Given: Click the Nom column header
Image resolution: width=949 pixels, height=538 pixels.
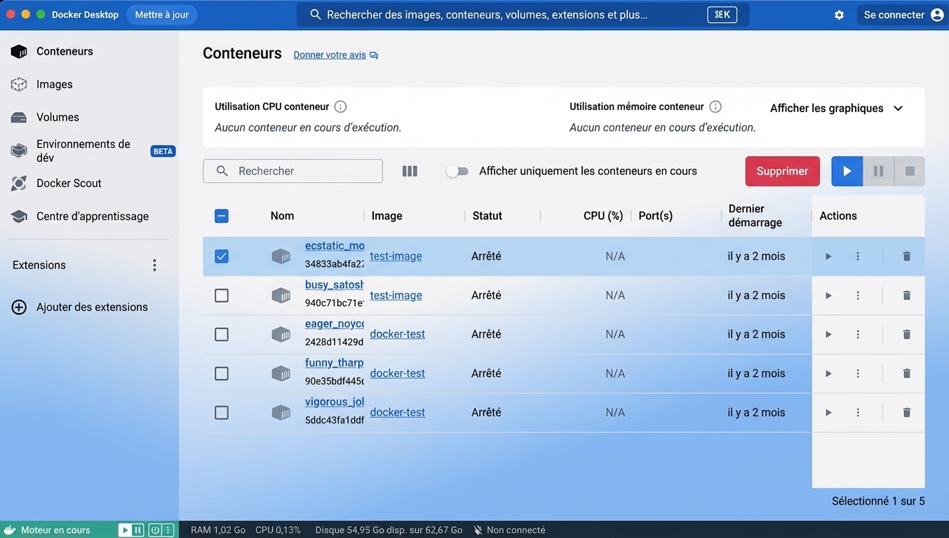Looking at the screenshot, I should click(x=282, y=216).
